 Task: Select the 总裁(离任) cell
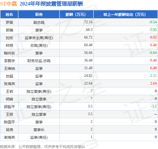point(39,45)
